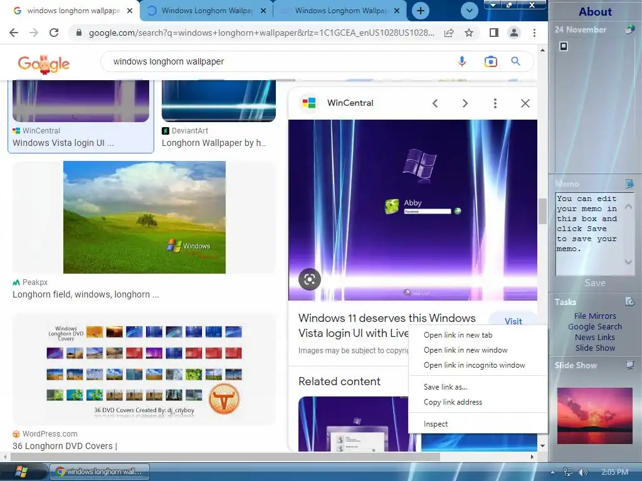Bookmark this page with the star icon
Screen dimensions: 642x481
point(469,33)
